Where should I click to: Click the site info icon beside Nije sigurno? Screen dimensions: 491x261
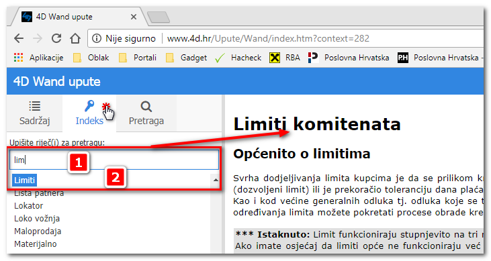point(97,38)
